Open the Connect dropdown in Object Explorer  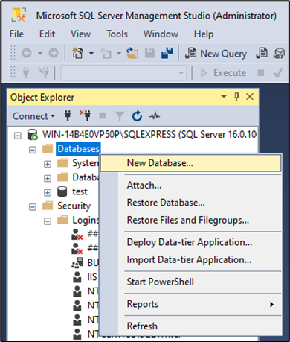[x=33, y=116]
